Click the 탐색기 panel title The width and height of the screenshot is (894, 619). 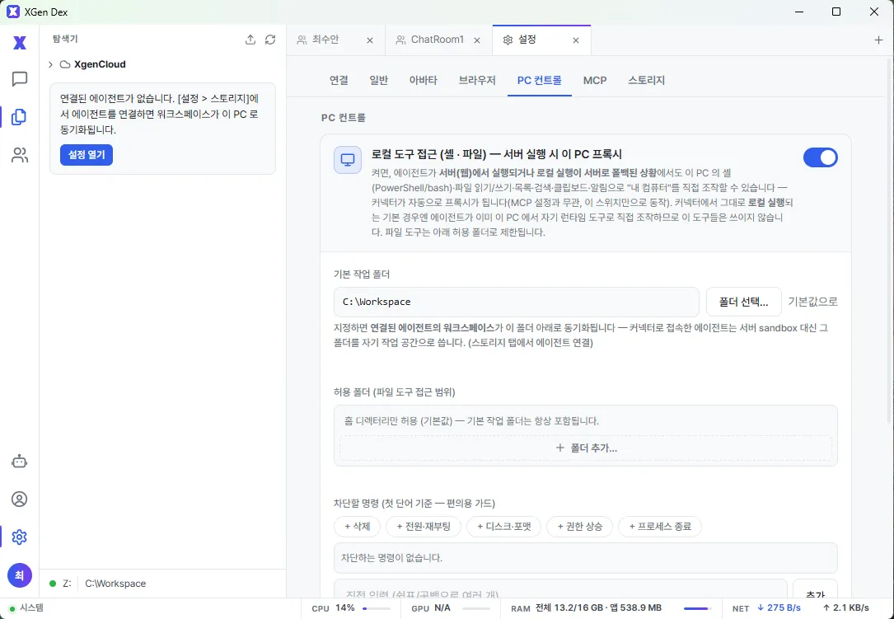point(65,40)
